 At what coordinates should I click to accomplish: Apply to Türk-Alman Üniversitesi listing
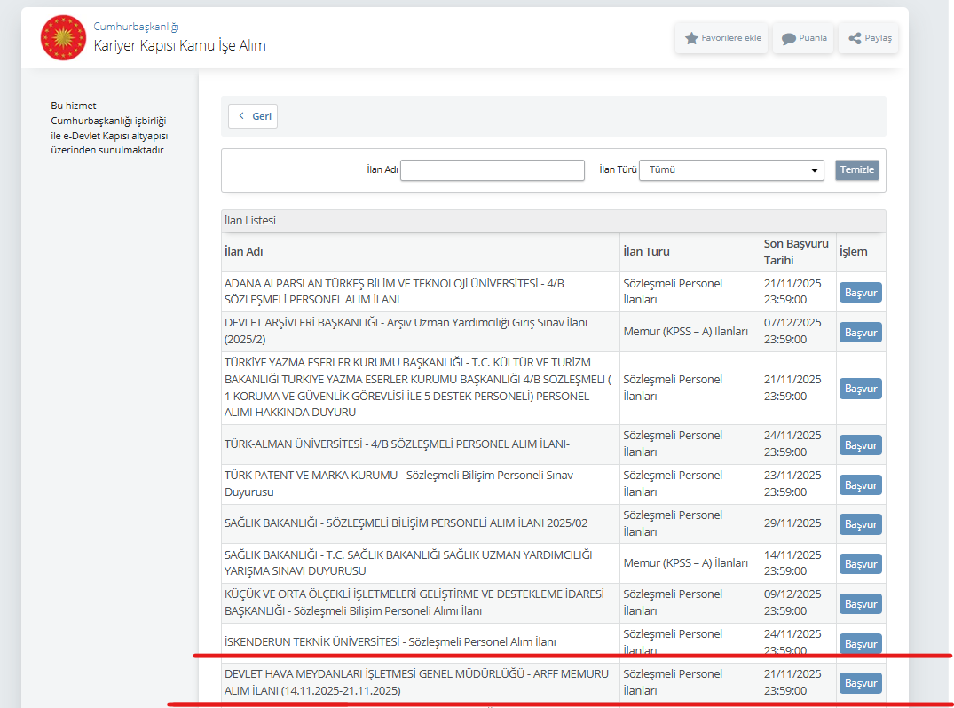(x=860, y=445)
